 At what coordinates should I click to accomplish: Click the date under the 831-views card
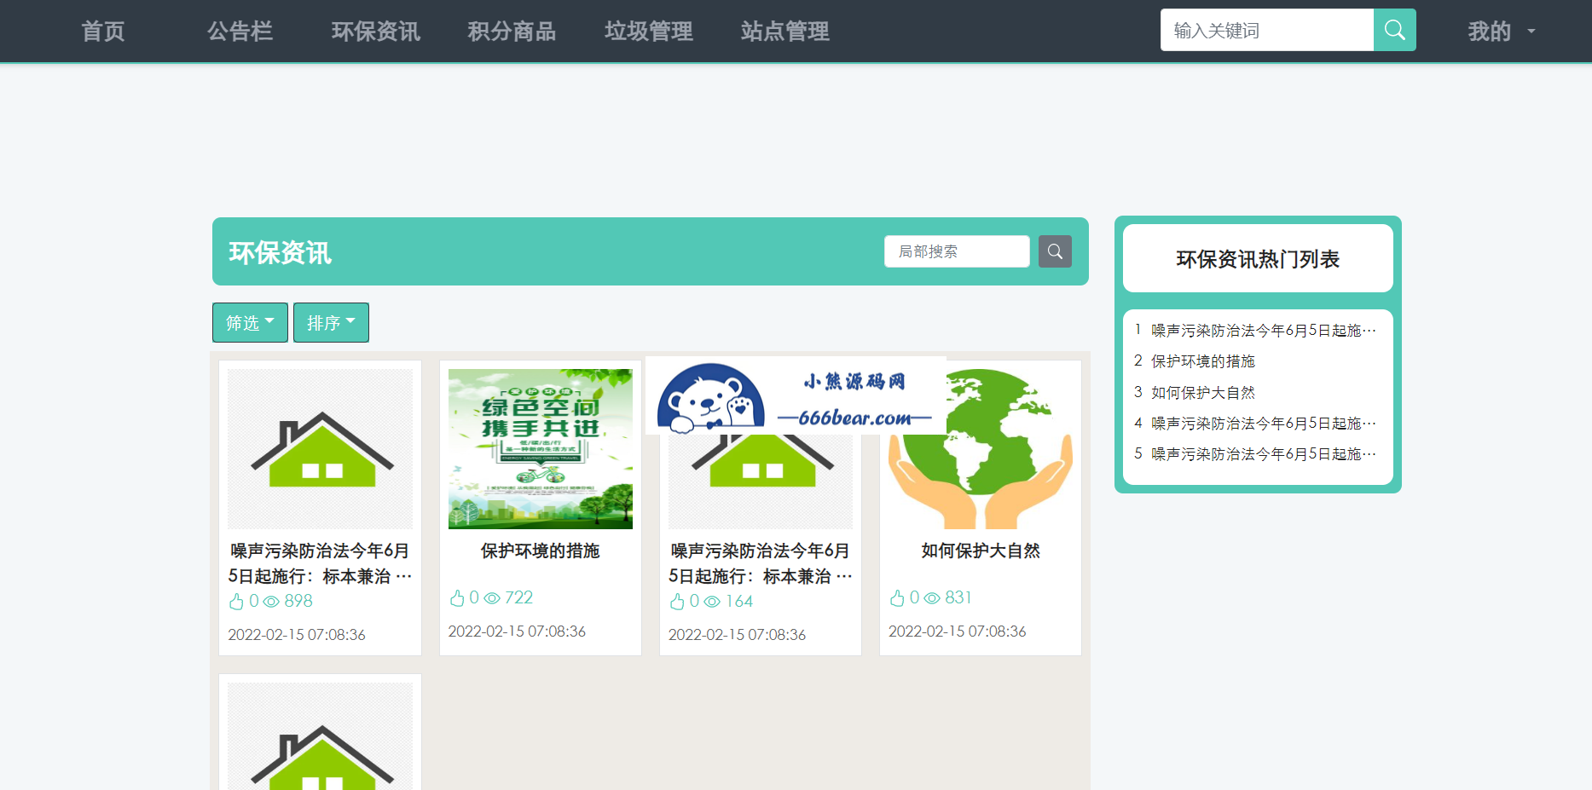coord(958,631)
